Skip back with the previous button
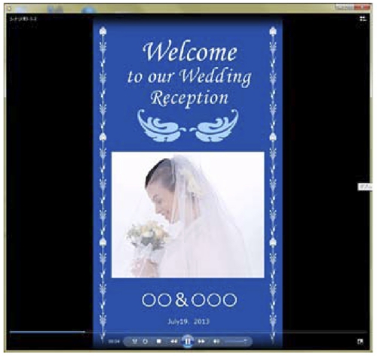Viewport: 377px width, 356px height. coord(173,341)
